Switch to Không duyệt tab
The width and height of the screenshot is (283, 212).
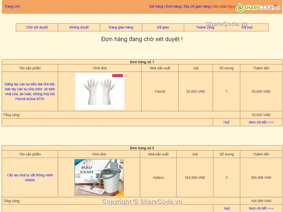click(79, 27)
